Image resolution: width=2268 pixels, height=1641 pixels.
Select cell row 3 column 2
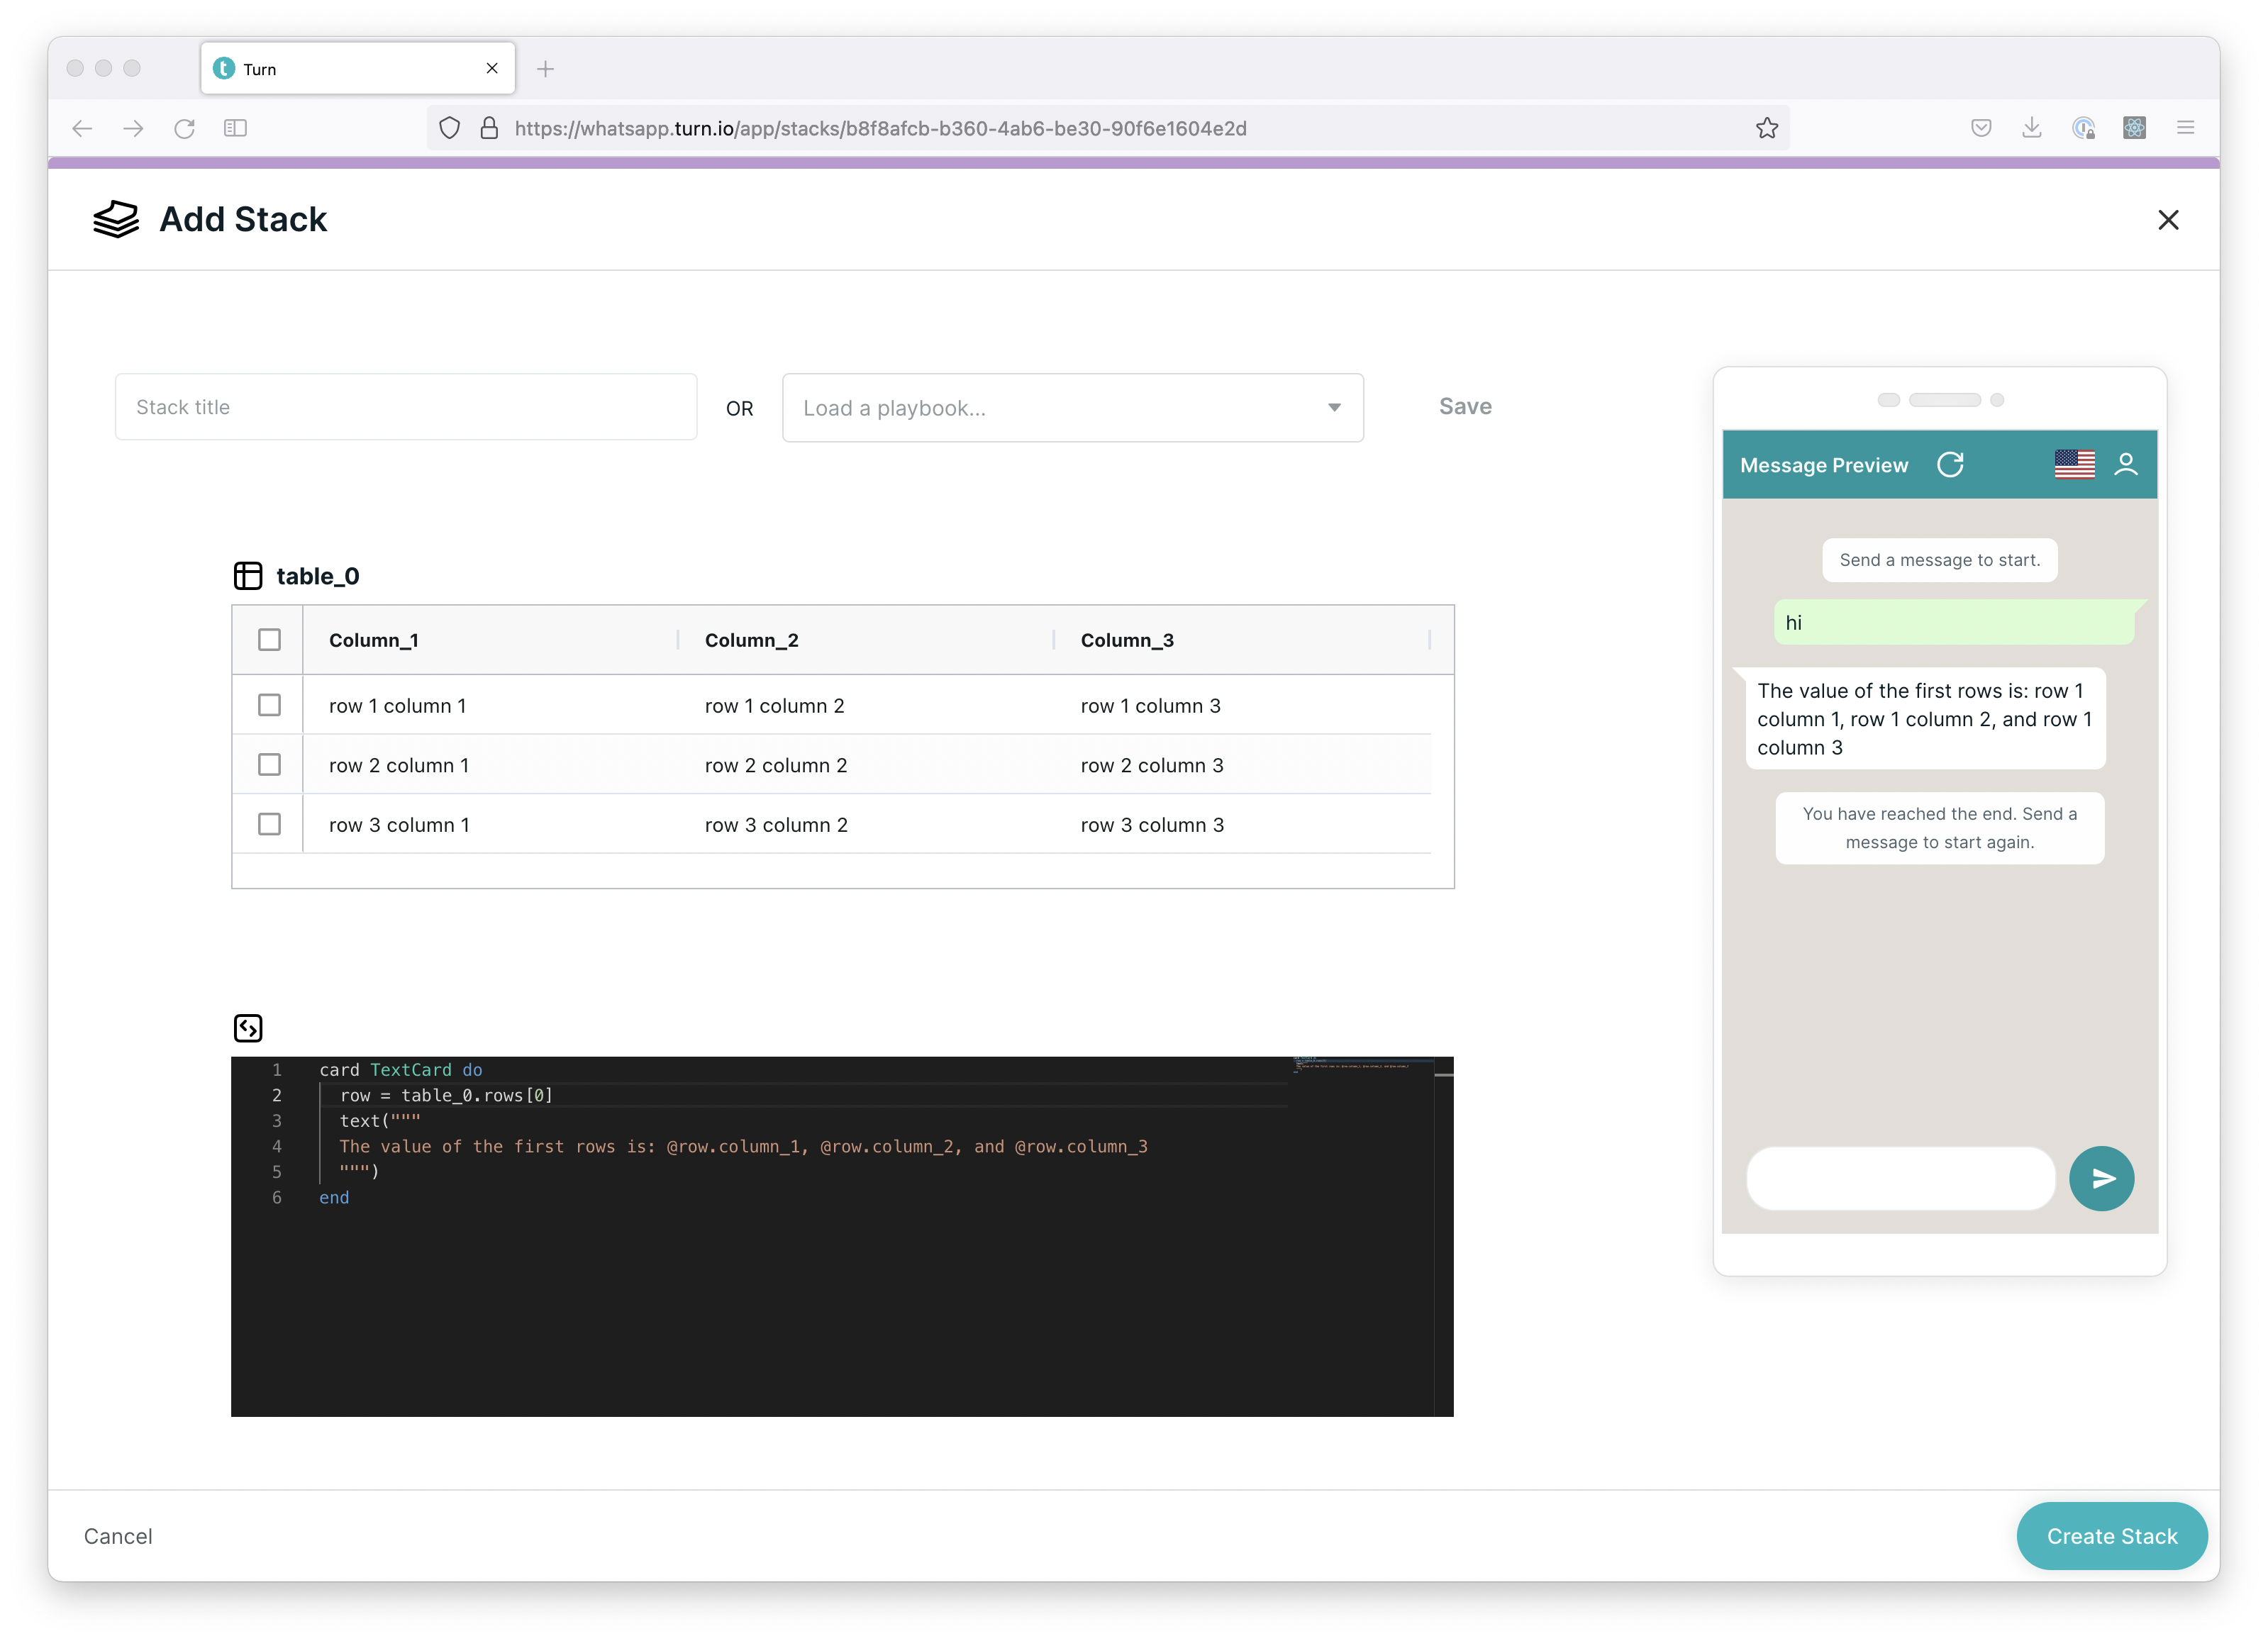pyautogui.click(x=776, y=824)
